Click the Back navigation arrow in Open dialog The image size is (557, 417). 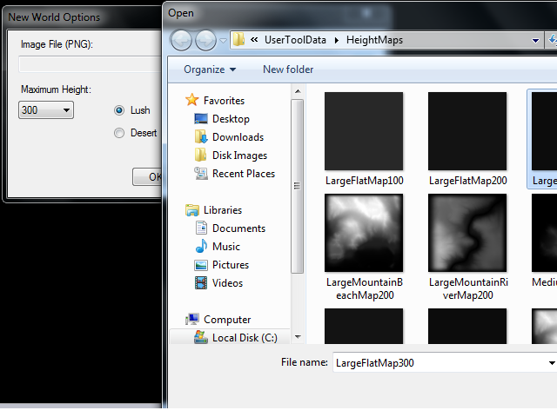181,41
